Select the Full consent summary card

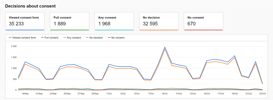(70, 21)
